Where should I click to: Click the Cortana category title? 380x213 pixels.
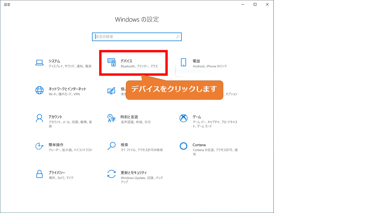click(199, 145)
